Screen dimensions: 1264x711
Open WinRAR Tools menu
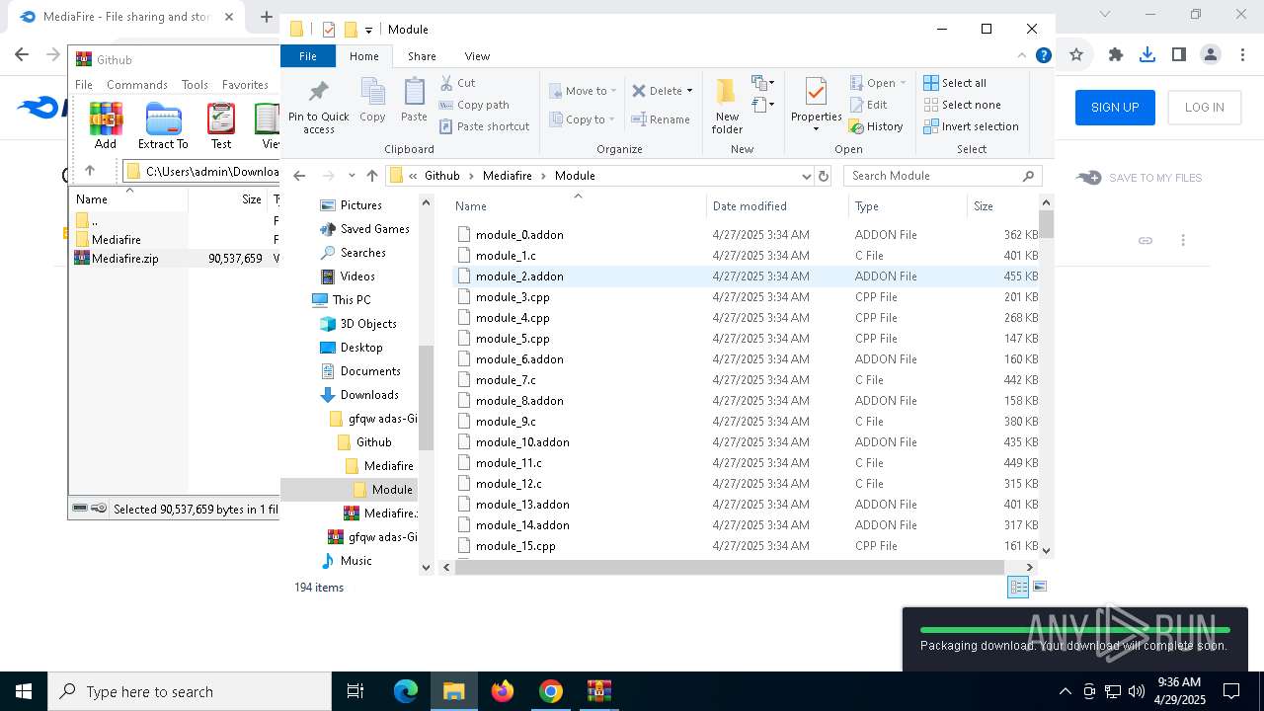tap(195, 85)
